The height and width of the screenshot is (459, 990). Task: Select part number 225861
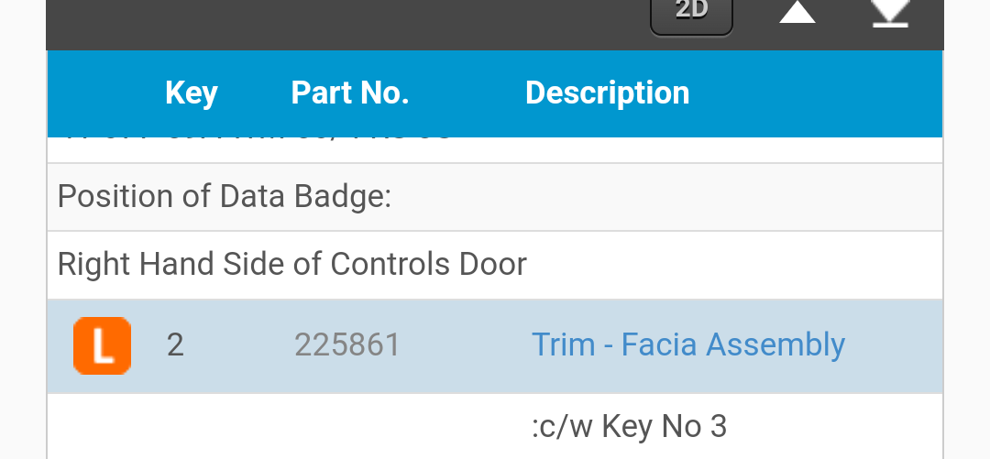346,345
